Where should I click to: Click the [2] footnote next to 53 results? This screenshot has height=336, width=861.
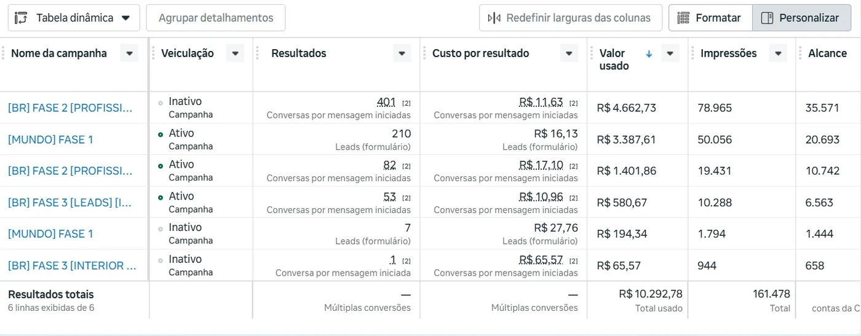click(407, 198)
